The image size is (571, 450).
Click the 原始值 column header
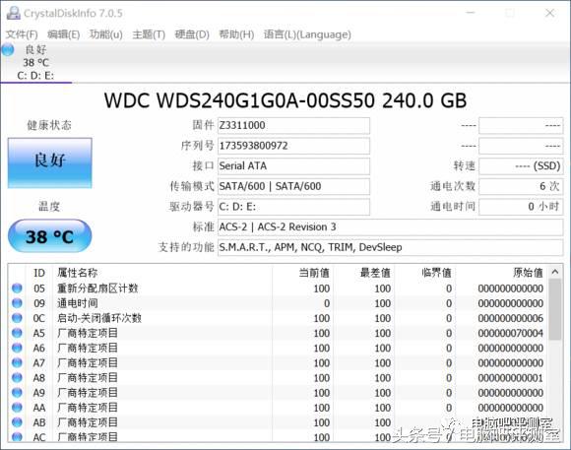[502, 273]
